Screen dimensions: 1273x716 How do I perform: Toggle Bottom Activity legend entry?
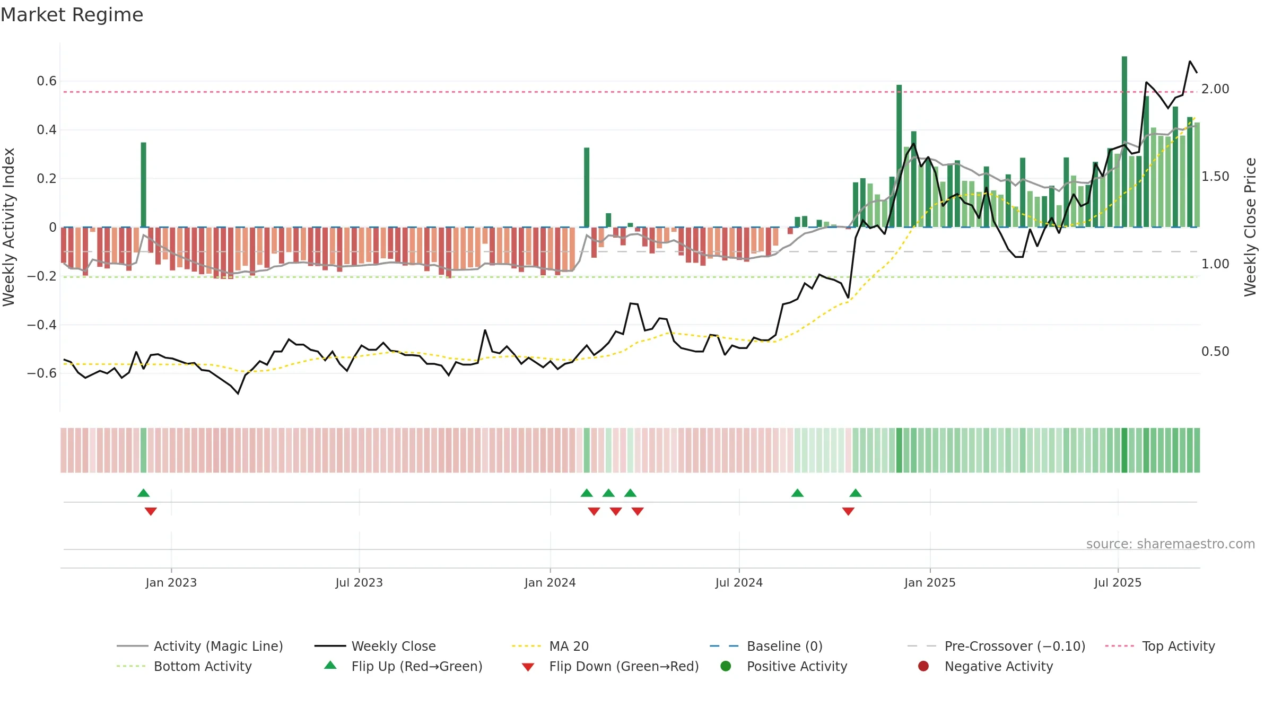tap(184, 666)
